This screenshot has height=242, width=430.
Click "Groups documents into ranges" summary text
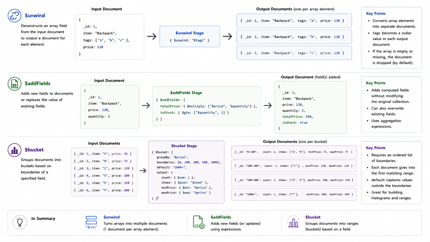click(x=332, y=224)
